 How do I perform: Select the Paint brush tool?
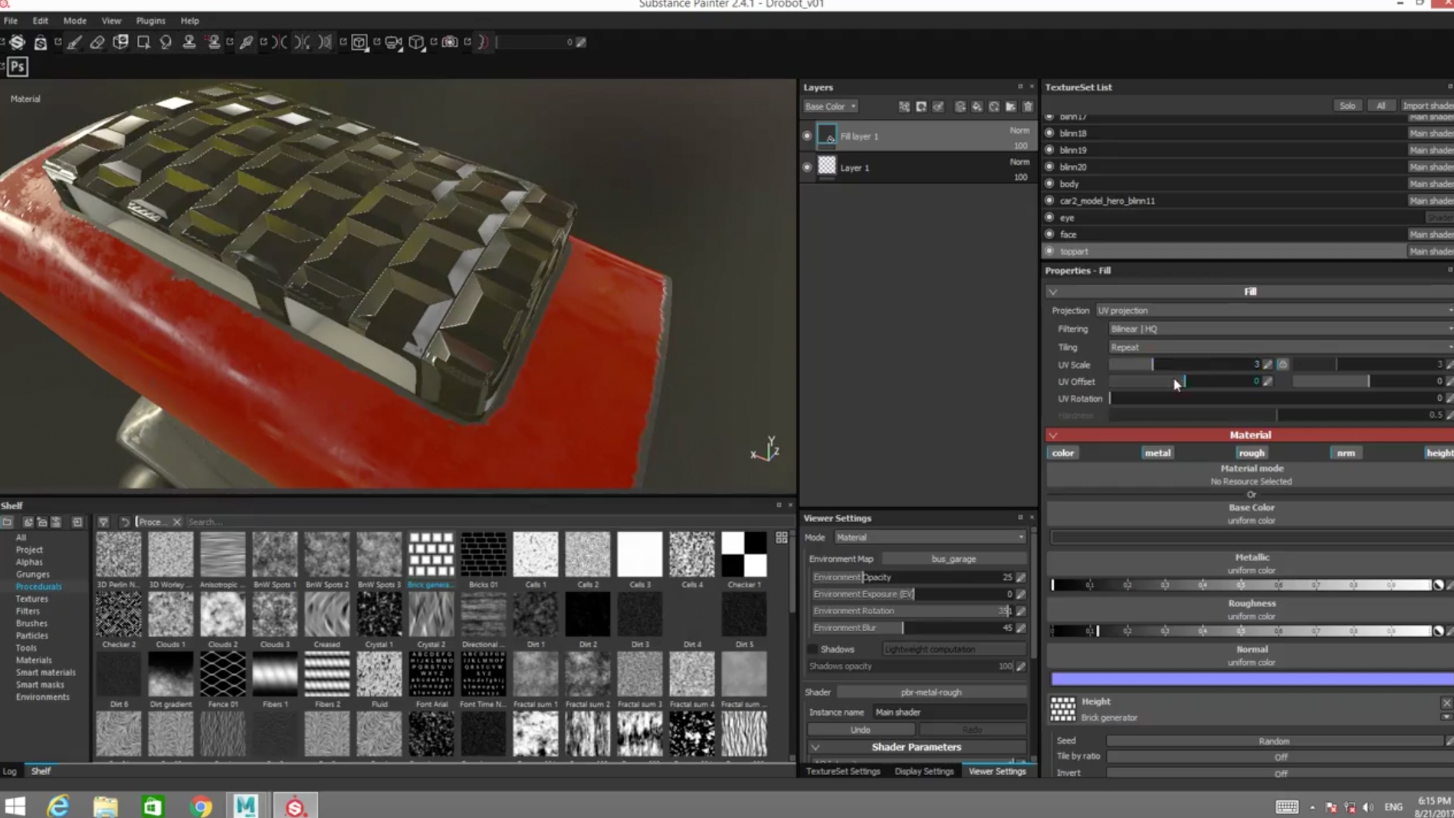(74, 42)
